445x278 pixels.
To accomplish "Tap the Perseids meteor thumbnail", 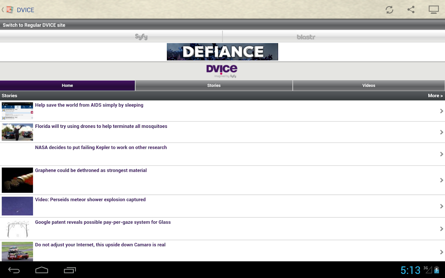I will click(17, 206).
